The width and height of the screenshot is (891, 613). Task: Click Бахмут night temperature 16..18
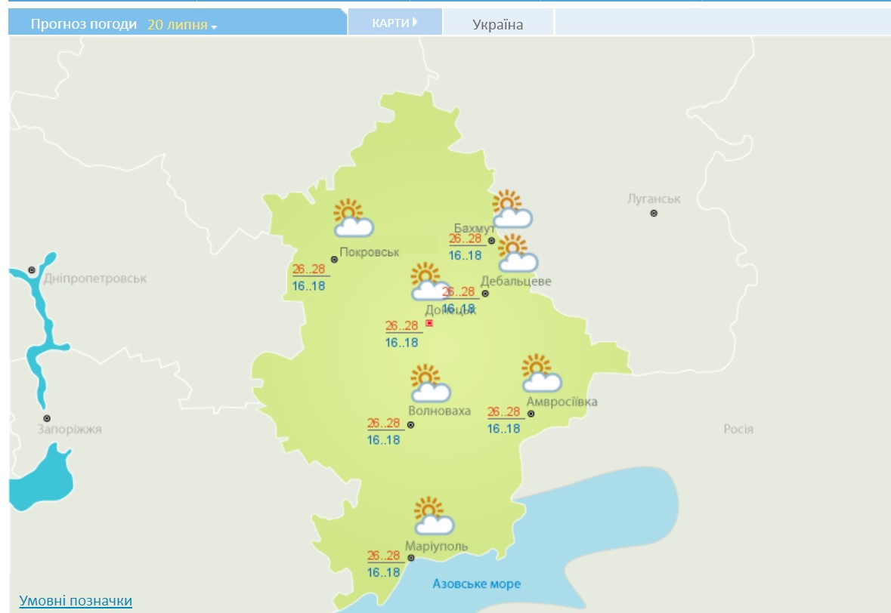point(465,255)
